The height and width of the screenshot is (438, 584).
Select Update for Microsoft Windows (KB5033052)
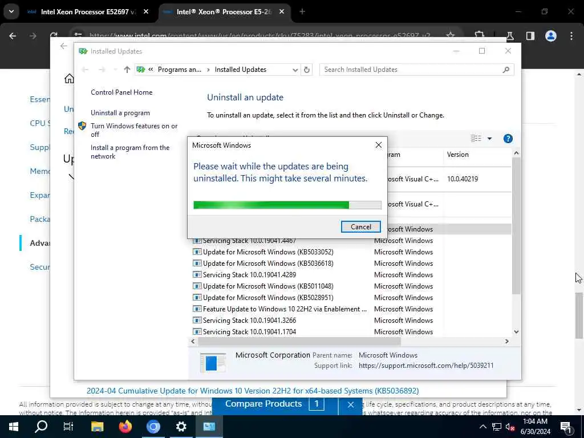pos(268,252)
